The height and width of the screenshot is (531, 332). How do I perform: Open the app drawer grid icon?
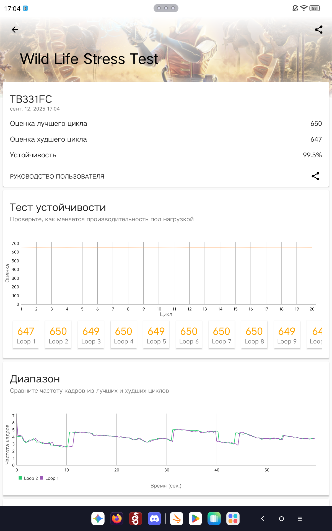233,519
